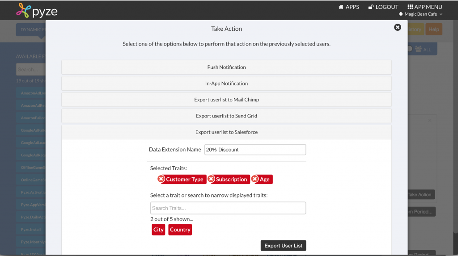This screenshot has width=458, height=256.
Task: Open the APPS home icon
Action: 341,7
